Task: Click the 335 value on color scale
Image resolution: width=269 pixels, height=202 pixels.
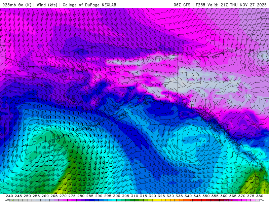Action: [179, 196]
